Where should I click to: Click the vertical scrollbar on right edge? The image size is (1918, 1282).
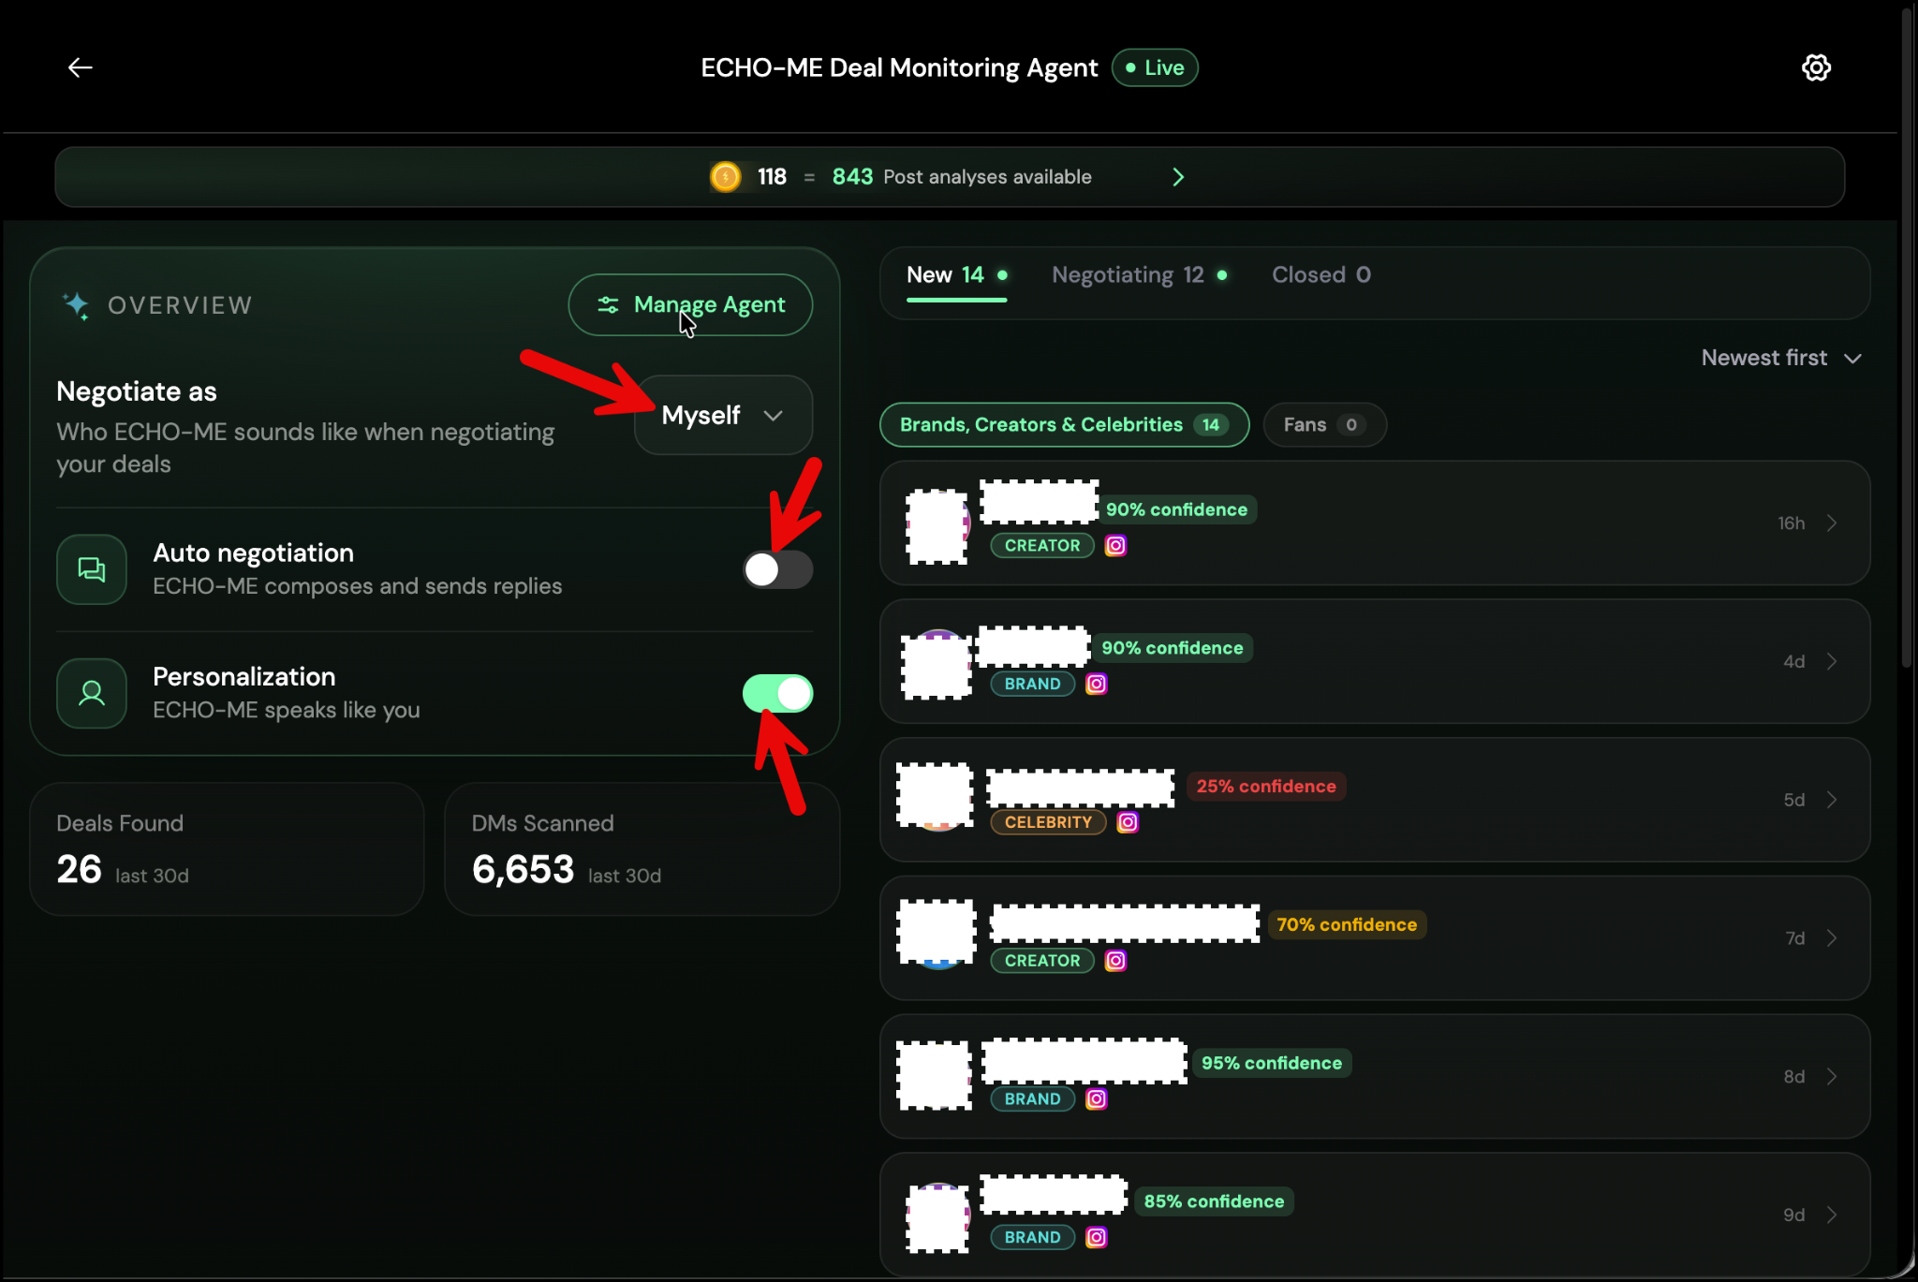tap(1907, 337)
